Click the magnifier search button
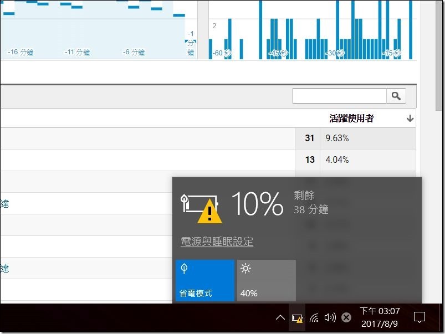Screen dimensions: 445x334 [396, 96]
